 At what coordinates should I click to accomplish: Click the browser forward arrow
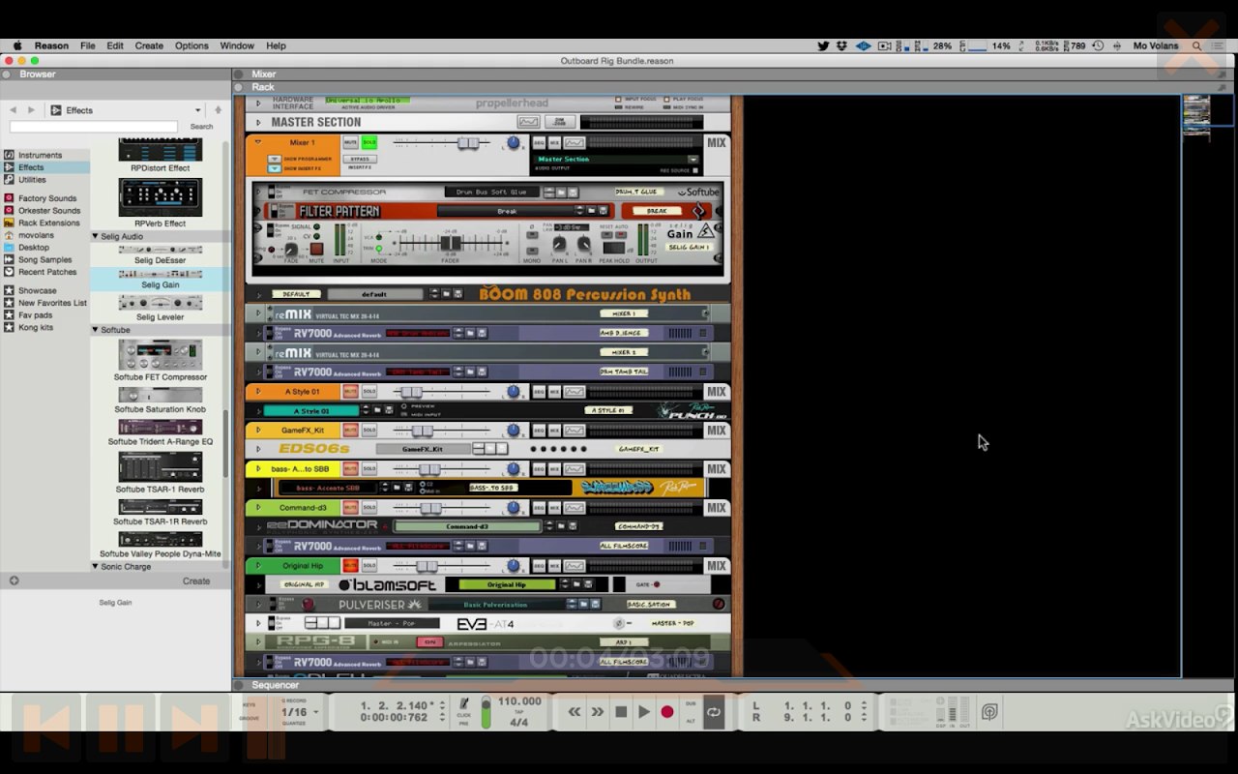click(31, 110)
